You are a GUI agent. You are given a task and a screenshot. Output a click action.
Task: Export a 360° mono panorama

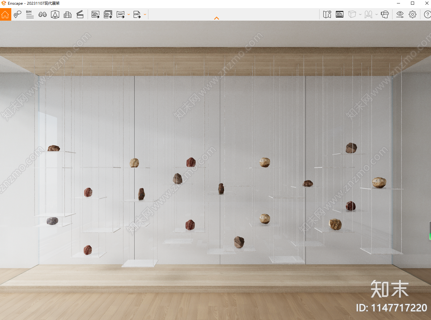pyautogui.click(x=121, y=14)
